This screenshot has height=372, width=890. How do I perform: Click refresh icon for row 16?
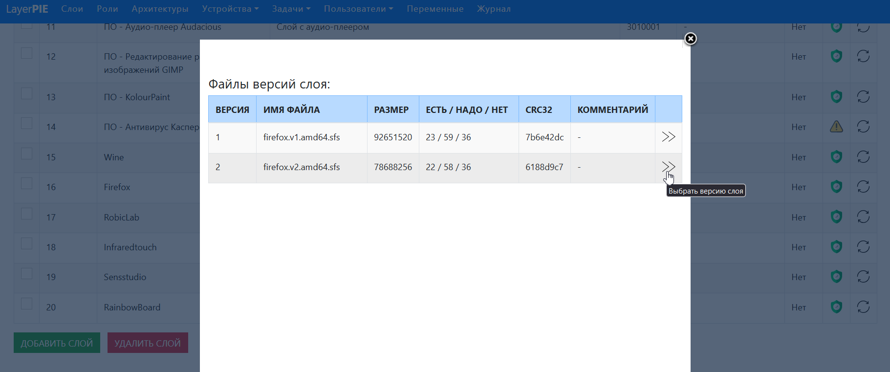click(x=863, y=187)
